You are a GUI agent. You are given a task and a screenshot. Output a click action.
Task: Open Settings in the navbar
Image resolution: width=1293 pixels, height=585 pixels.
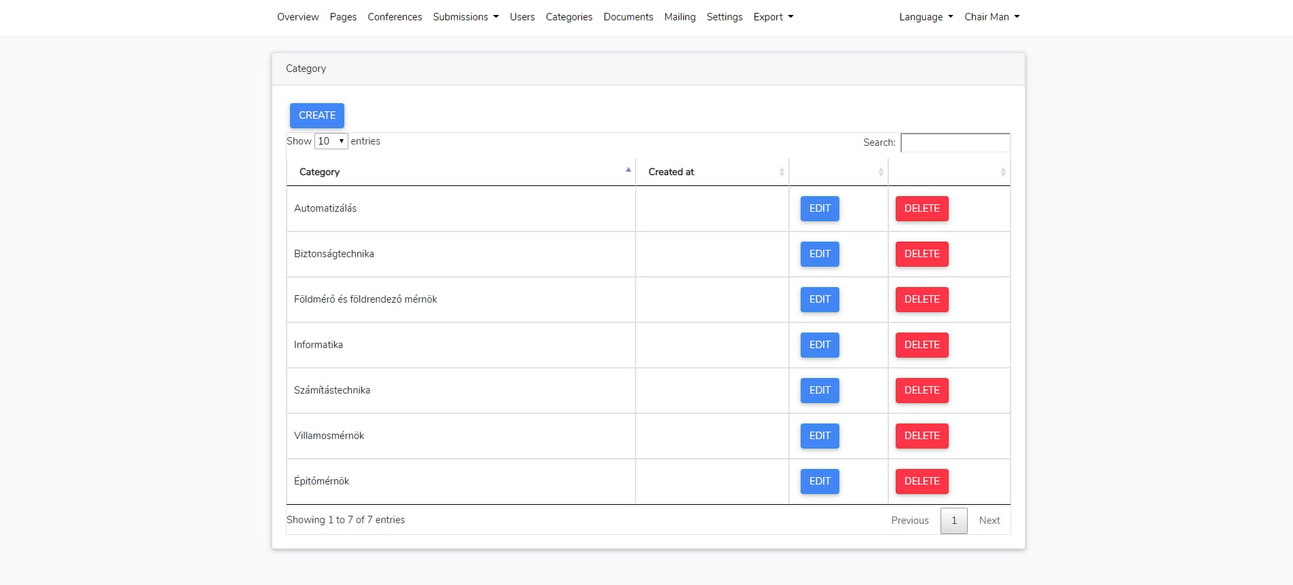tap(724, 17)
